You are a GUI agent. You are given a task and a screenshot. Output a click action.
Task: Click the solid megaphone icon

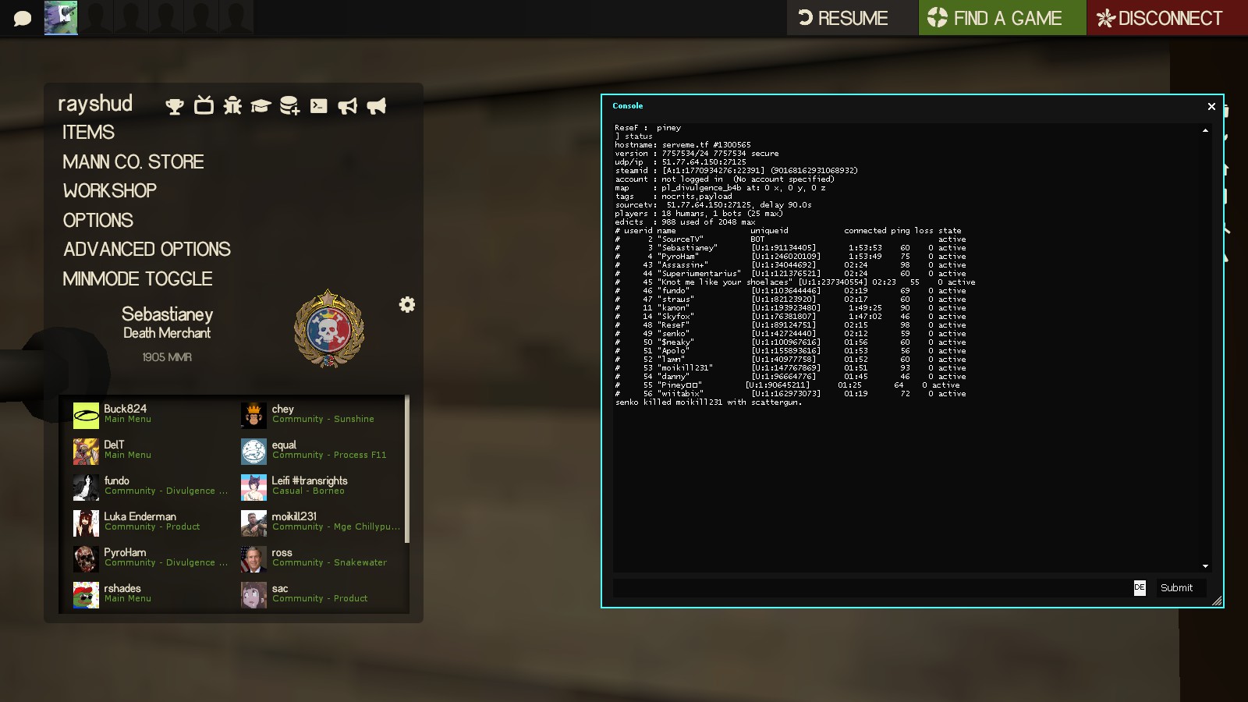377,106
